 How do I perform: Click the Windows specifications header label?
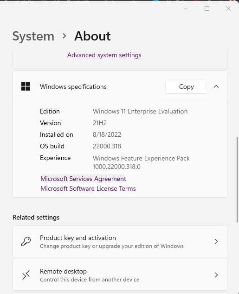coord(73,87)
